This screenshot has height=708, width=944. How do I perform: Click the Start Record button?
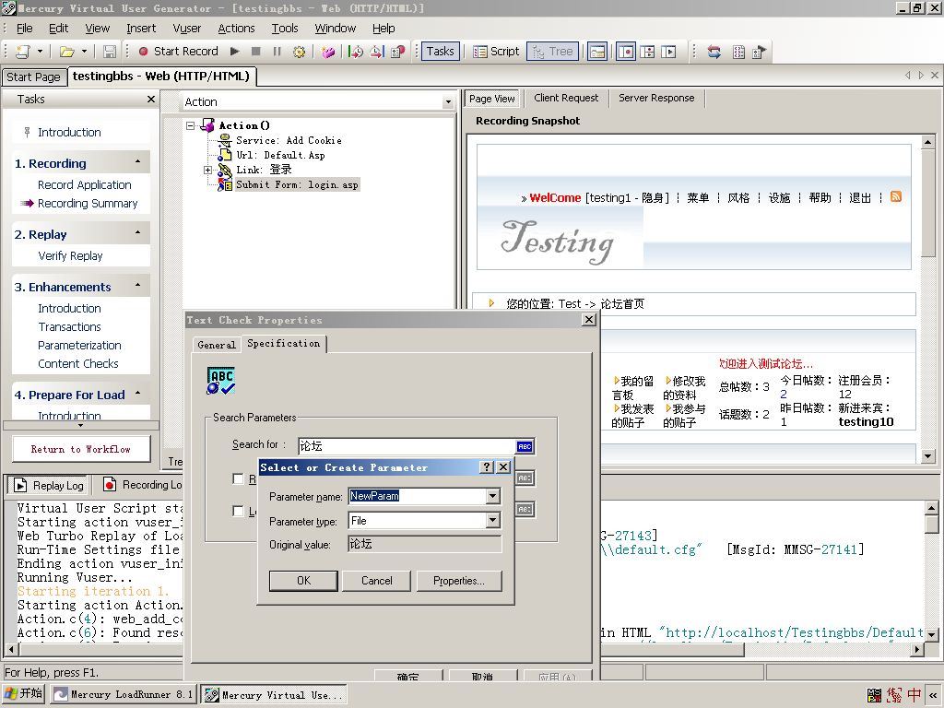click(178, 52)
